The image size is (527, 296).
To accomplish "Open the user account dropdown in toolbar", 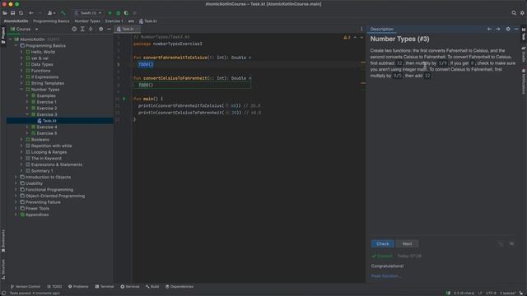I will coord(51,13).
